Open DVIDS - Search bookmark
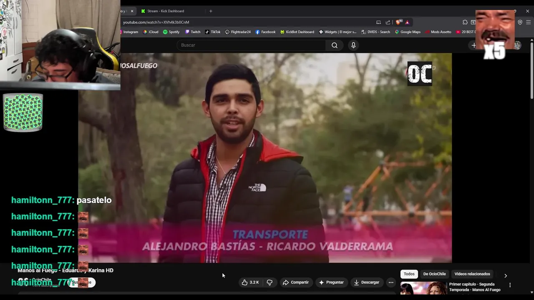Screen dimensions: 534x300 (x=375, y=32)
